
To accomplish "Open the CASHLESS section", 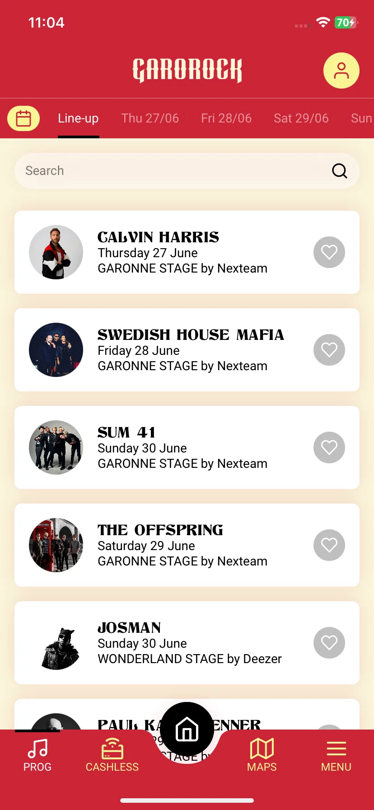I will click(112, 755).
